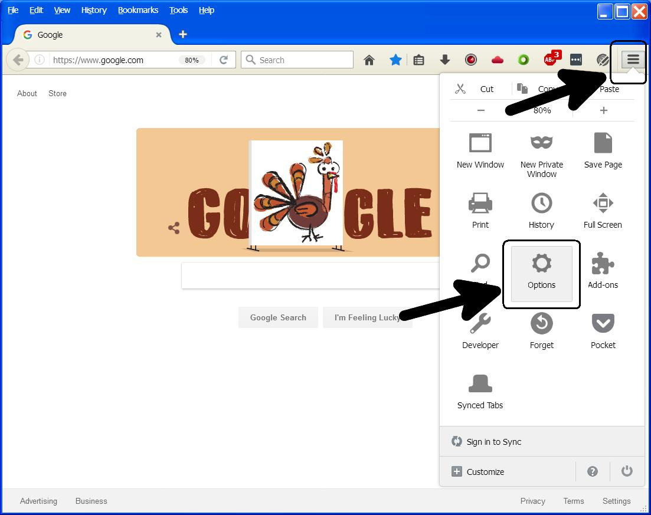The width and height of the screenshot is (651, 515).
Task: Toggle the bookmark star for this page
Action: [x=395, y=60]
